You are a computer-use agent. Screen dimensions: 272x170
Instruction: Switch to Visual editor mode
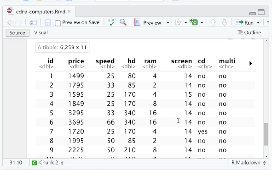[41, 33]
